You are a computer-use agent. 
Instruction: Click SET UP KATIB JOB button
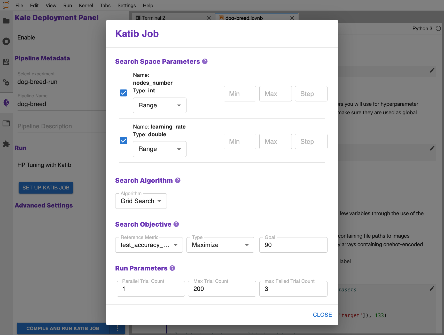pos(46,188)
